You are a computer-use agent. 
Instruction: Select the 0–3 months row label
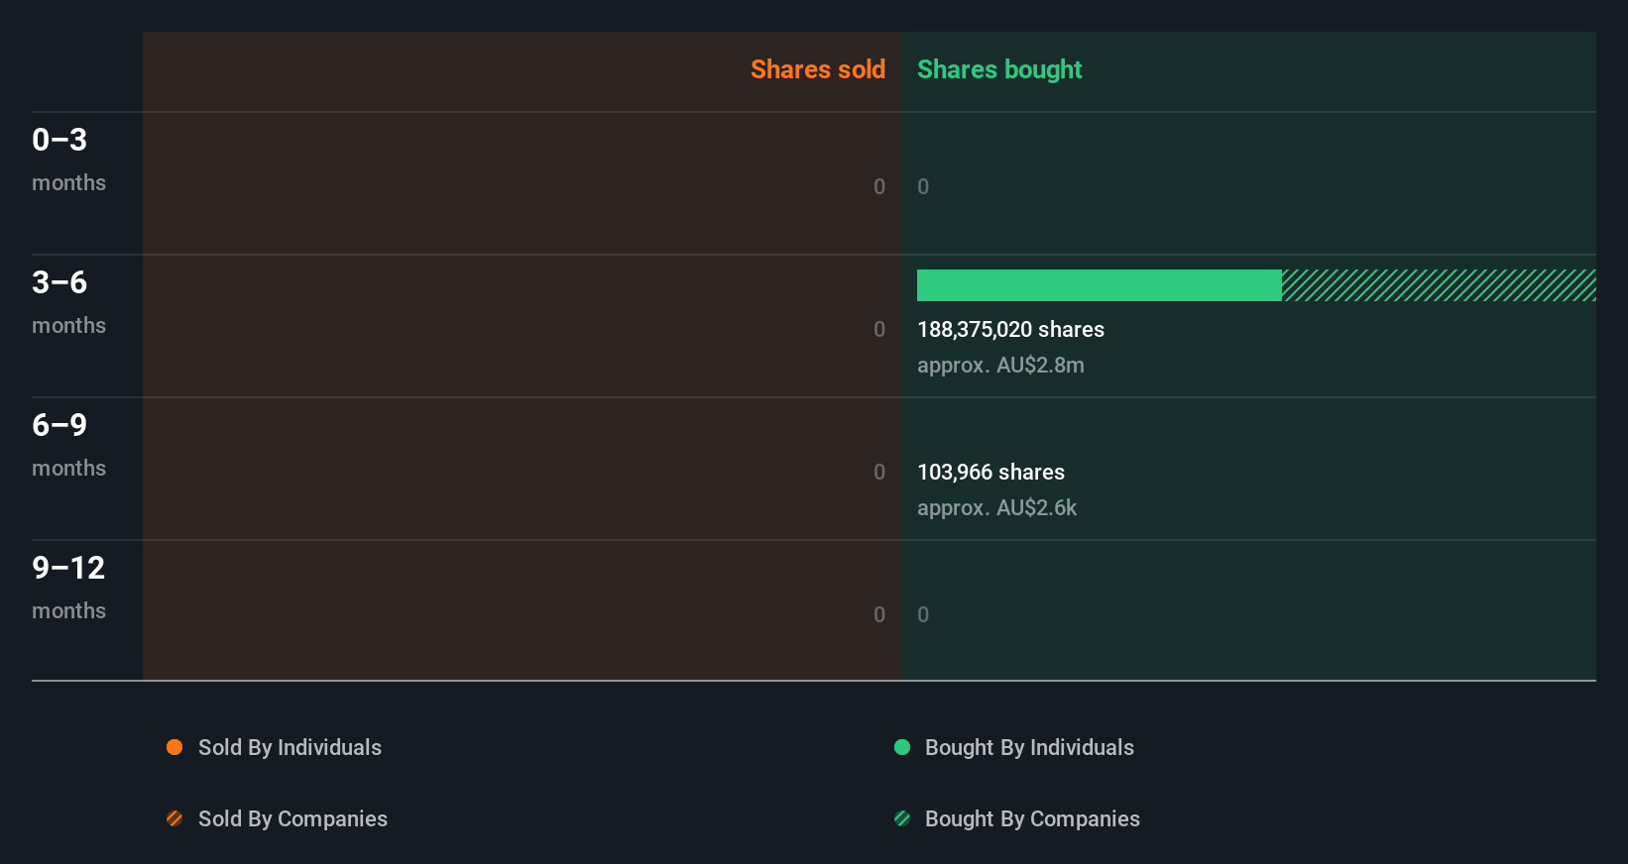click(68, 160)
